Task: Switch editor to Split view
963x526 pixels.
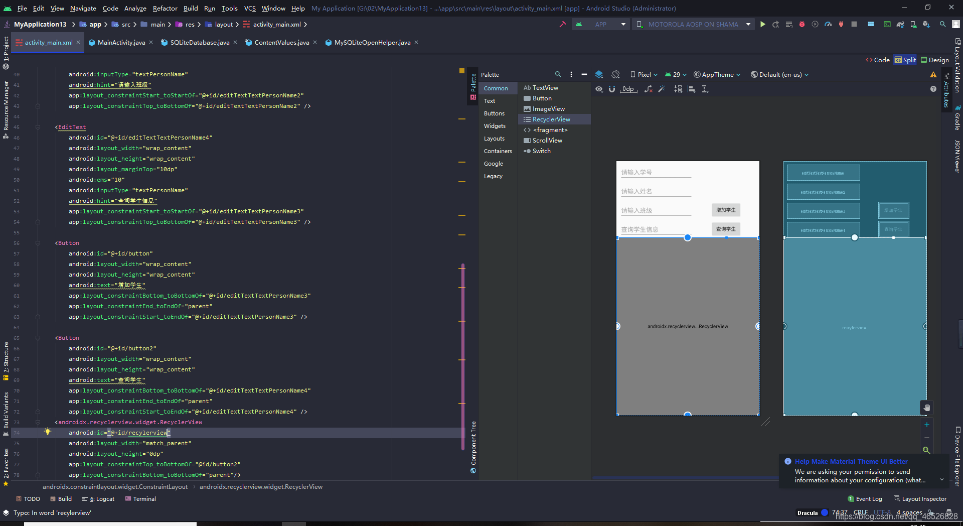Action: (x=905, y=60)
